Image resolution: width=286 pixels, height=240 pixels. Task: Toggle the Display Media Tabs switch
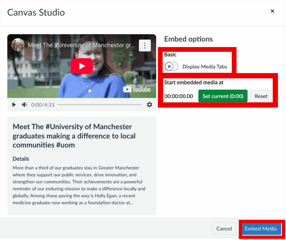click(x=171, y=67)
